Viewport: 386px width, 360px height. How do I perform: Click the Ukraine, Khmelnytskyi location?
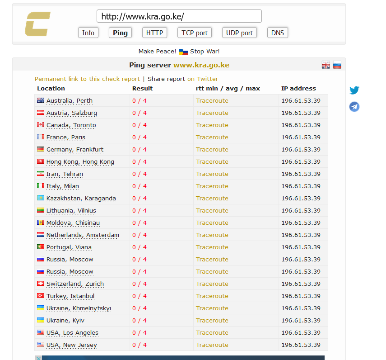79,308
